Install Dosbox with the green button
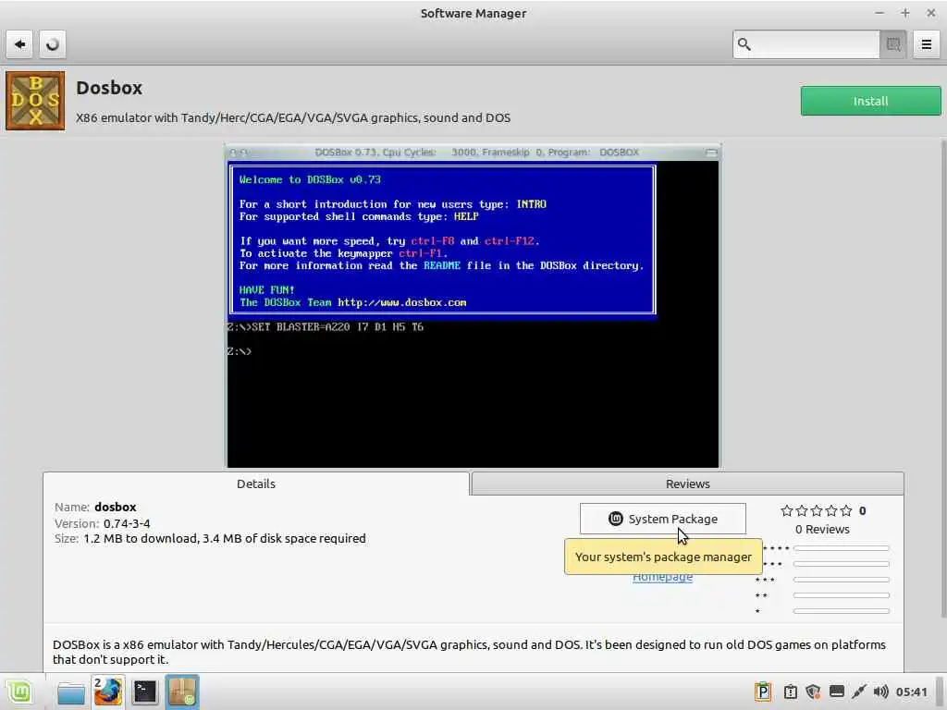The image size is (947, 710). click(x=870, y=101)
